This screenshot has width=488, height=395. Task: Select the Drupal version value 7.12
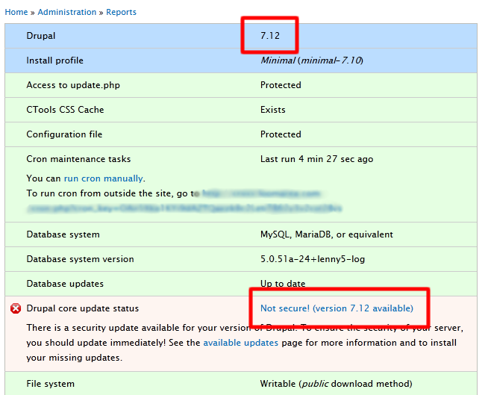270,36
